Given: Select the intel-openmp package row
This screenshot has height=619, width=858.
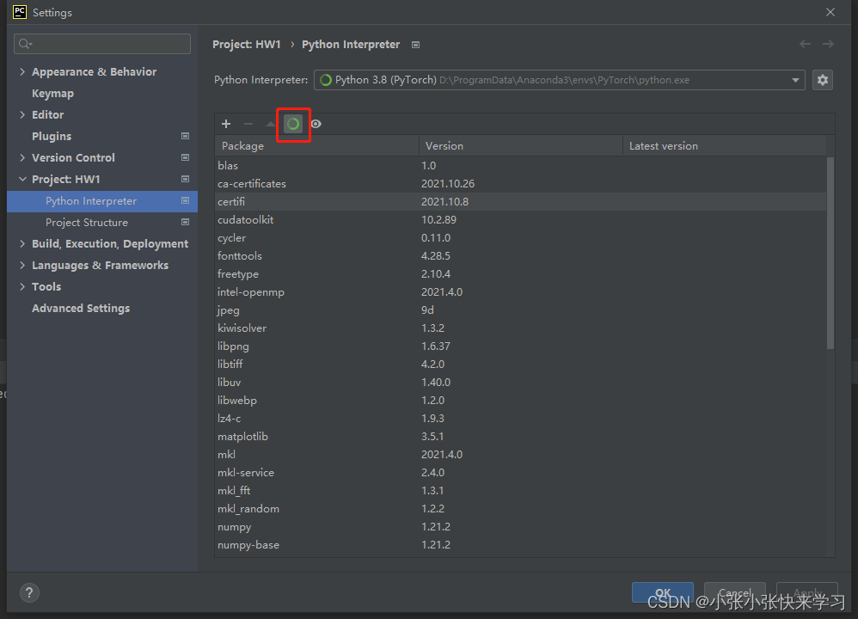Looking at the screenshot, I should tap(520, 291).
